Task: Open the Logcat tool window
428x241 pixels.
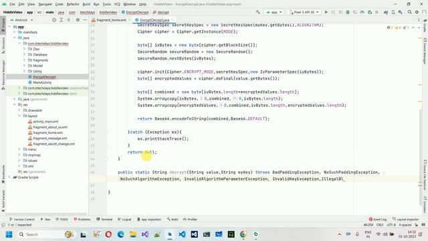Action: [x=124, y=219]
